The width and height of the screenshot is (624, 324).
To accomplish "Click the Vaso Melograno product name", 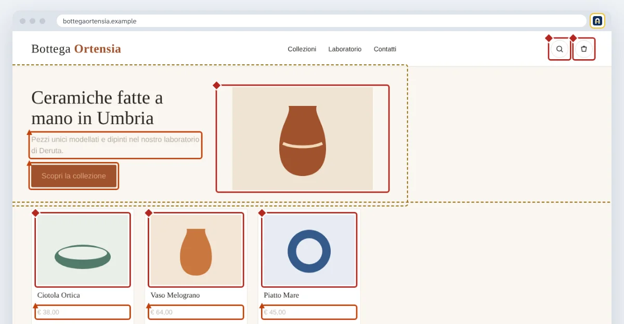I will (175, 295).
